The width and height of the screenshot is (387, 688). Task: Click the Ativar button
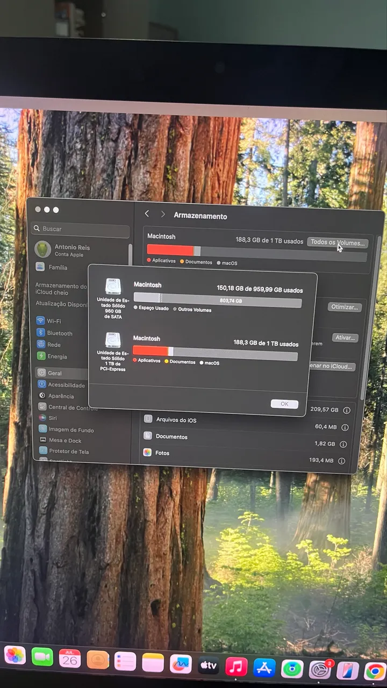tap(345, 338)
